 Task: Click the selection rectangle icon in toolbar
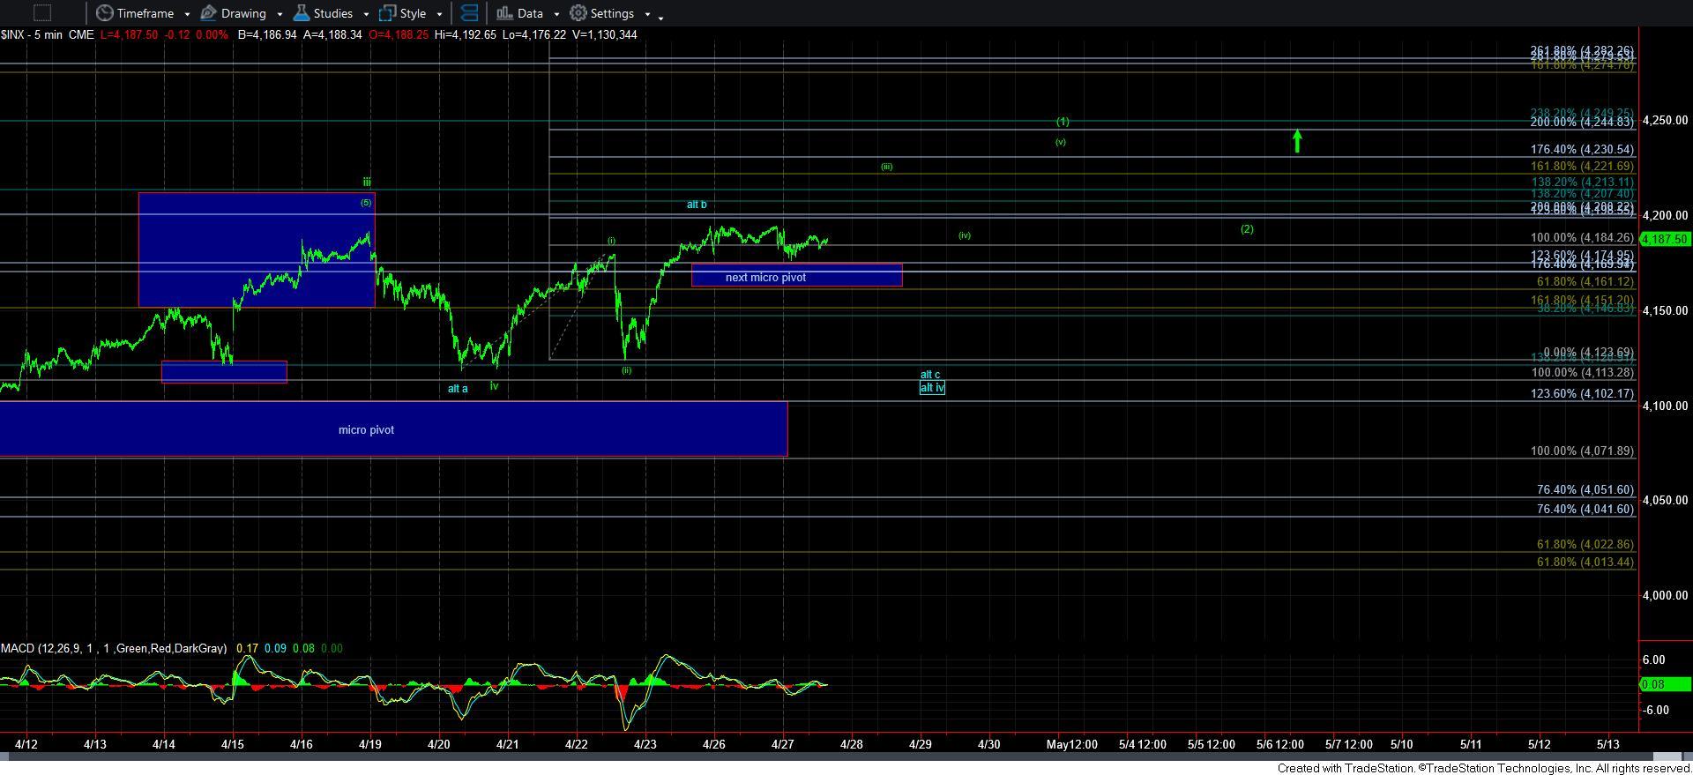tap(41, 13)
